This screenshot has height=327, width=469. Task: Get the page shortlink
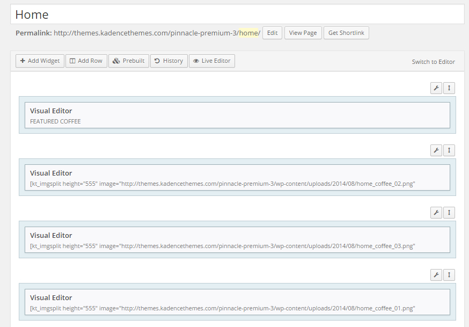346,33
